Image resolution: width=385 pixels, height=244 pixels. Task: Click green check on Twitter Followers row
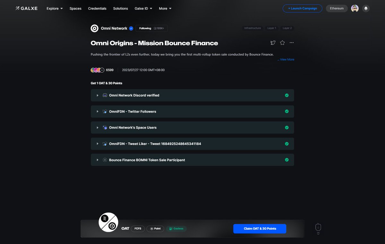(x=287, y=111)
